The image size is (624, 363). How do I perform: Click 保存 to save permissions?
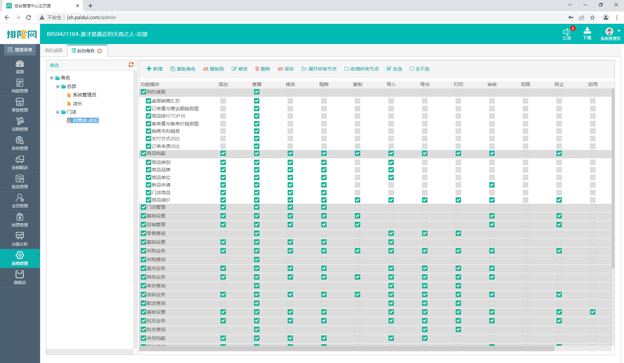[286, 69]
